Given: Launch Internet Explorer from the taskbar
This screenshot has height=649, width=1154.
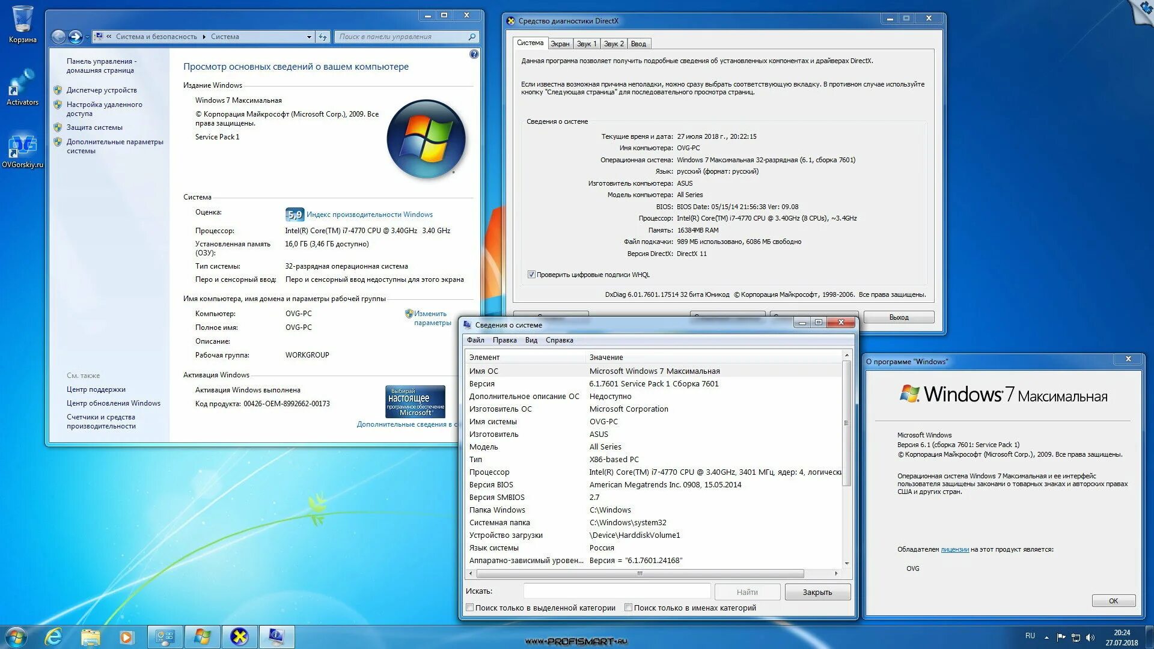Looking at the screenshot, I should click(53, 637).
